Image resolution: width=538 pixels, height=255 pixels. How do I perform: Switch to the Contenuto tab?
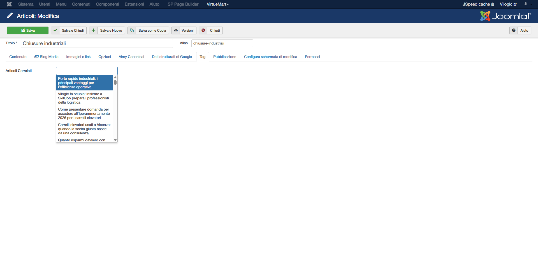click(18, 57)
